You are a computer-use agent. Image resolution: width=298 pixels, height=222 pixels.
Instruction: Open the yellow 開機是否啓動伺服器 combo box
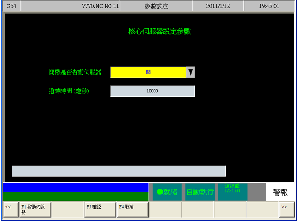148,72
